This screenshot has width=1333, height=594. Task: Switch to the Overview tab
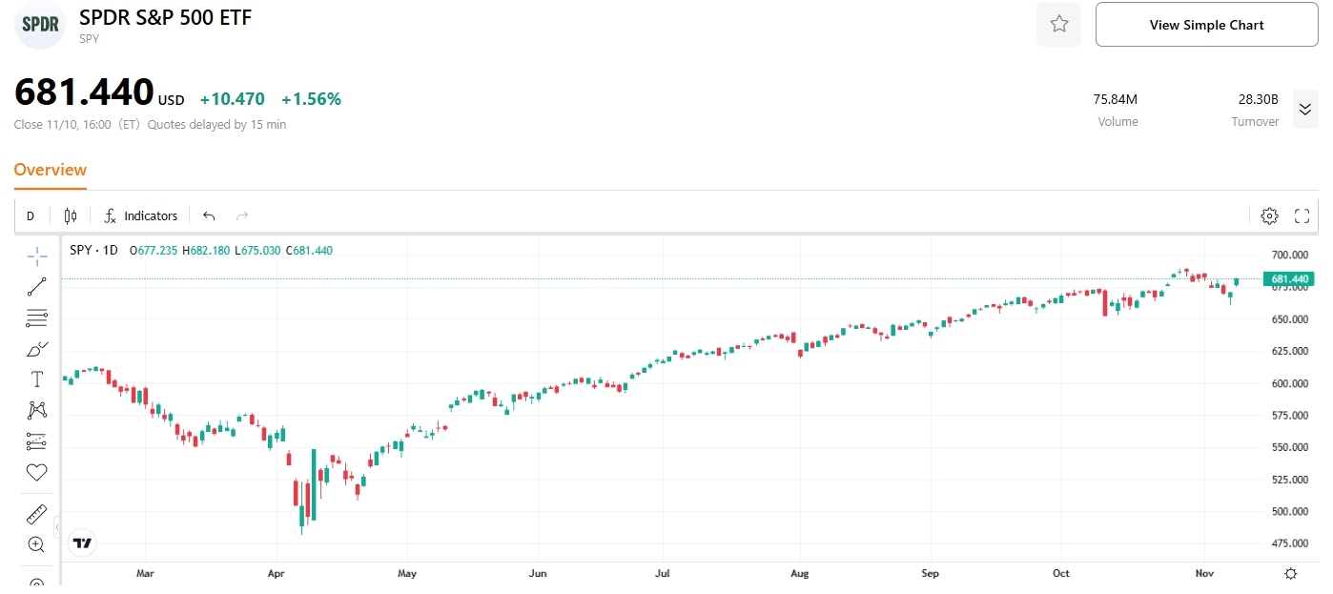coord(50,169)
